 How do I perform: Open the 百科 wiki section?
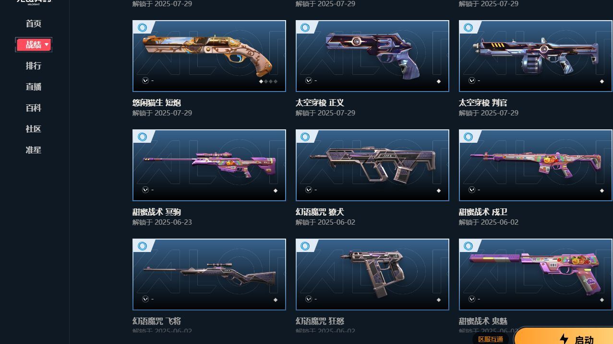click(34, 108)
